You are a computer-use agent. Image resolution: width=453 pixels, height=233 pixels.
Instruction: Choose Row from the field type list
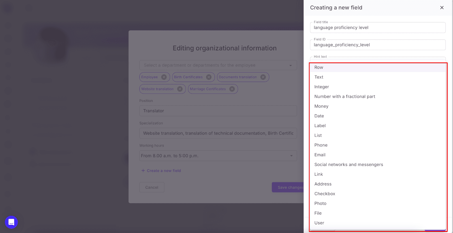319,67
